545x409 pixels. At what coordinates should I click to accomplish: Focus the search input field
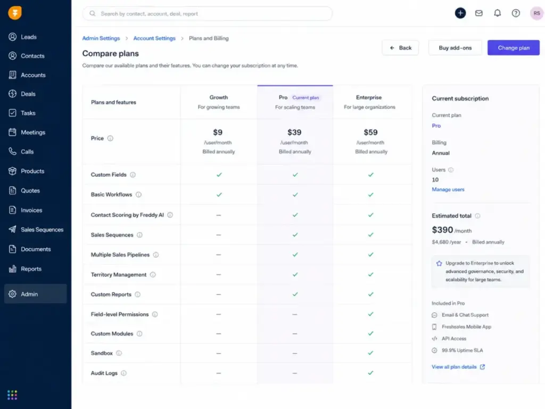coord(208,13)
